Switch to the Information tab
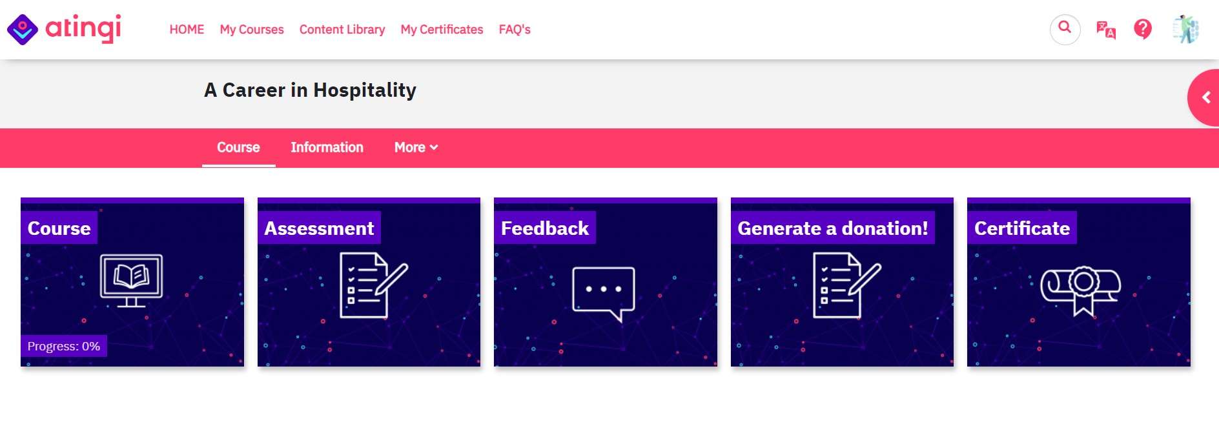 [x=327, y=147]
